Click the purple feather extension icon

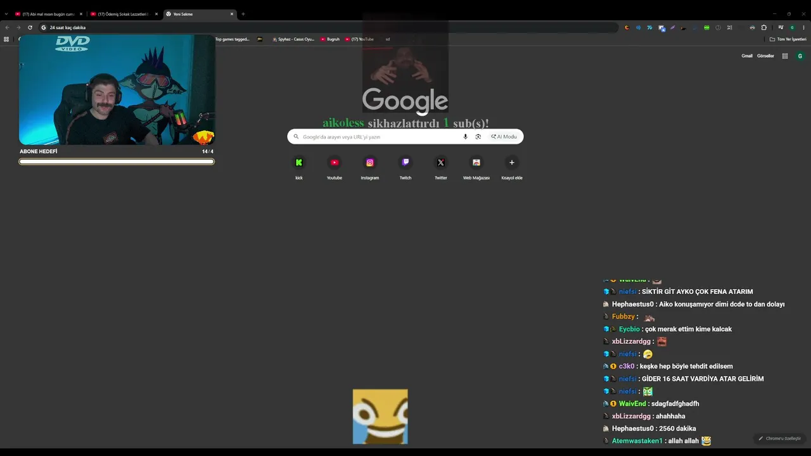(x=672, y=27)
